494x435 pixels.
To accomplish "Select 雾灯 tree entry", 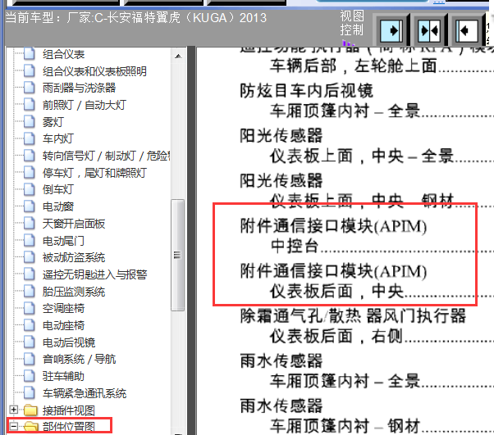I will coord(53,122).
